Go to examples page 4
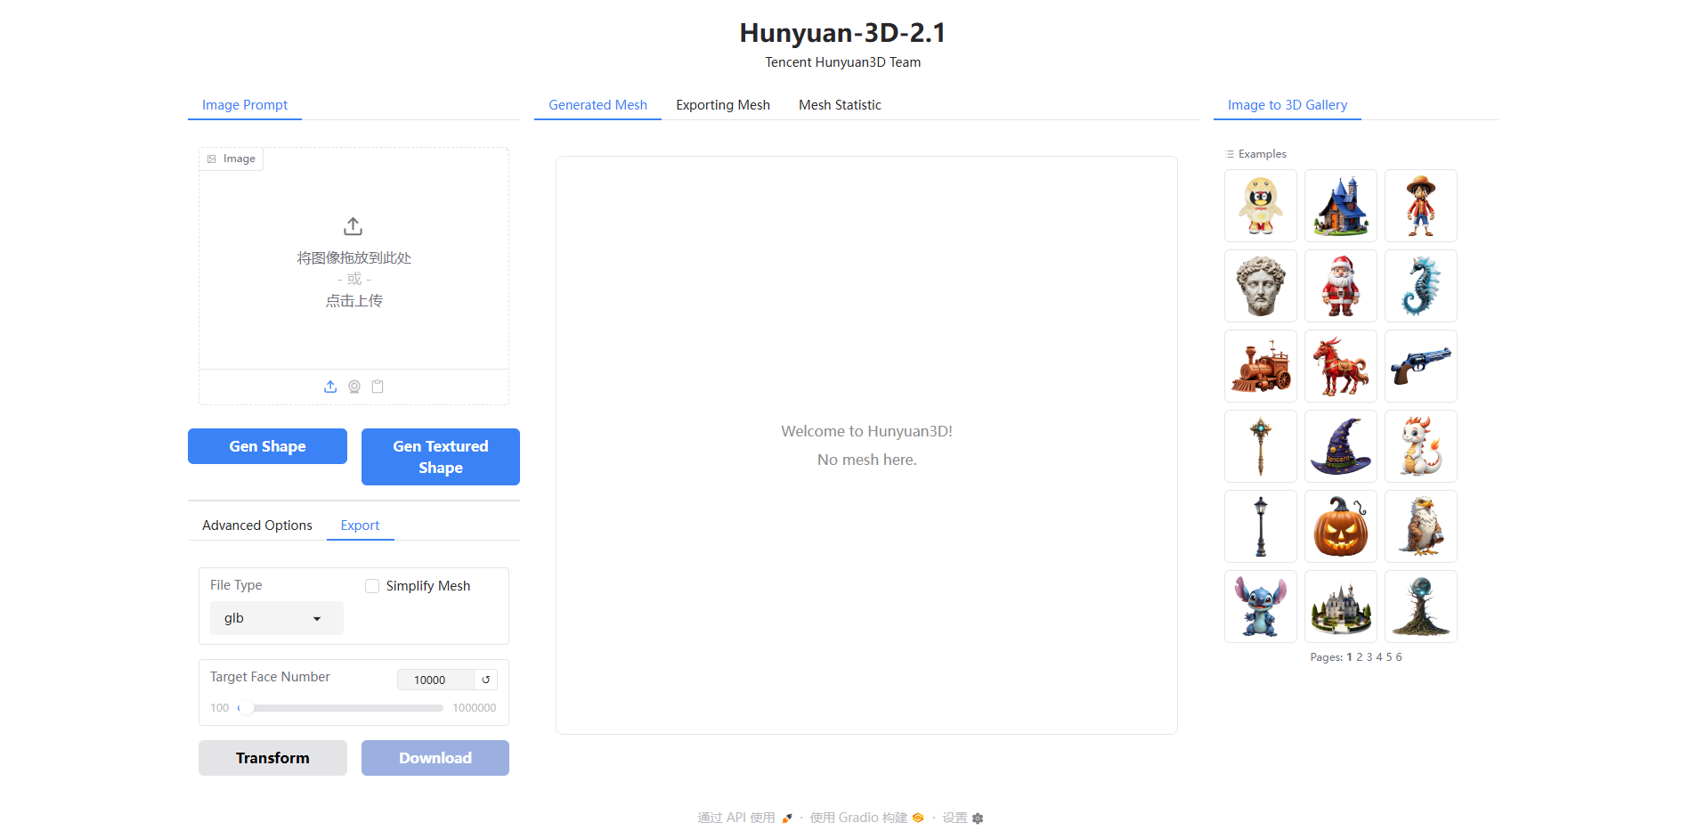 (x=1379, y=657)
